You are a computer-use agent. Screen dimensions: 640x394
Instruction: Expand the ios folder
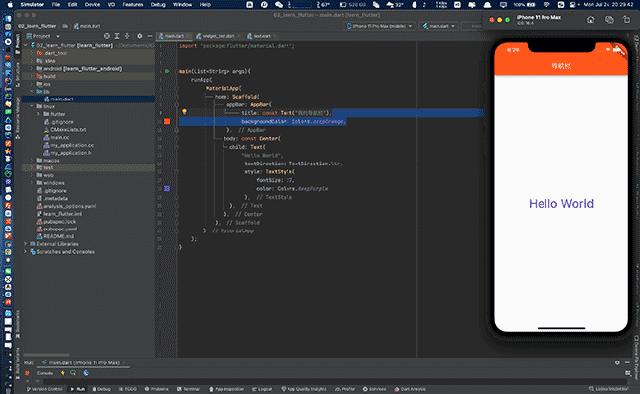pyautogui.click(x=32, y=84)
